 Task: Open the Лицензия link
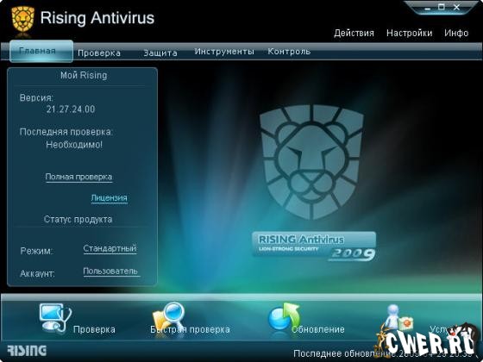pos(109,198)
